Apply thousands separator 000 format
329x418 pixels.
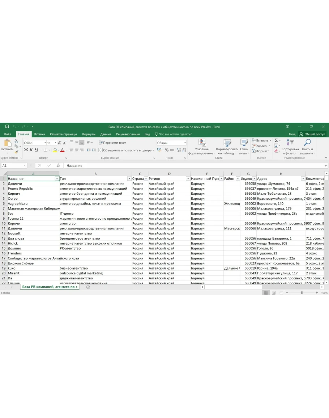172,150
